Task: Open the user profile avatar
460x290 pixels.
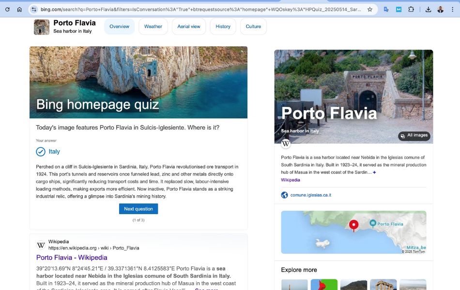Action: tap(440, 9)
